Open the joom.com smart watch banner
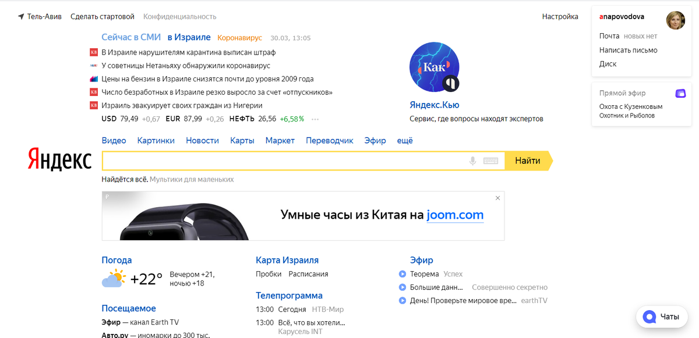Image resolution: width=699 pixels, height=338 pixels. [303, 216]
